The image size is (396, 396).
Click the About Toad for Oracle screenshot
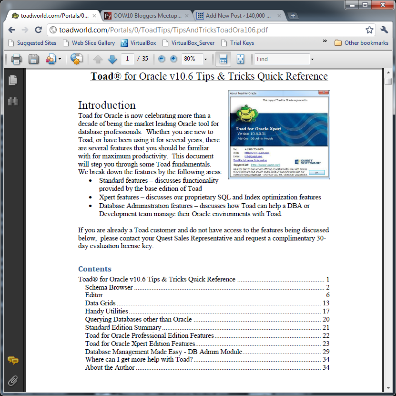279,135
